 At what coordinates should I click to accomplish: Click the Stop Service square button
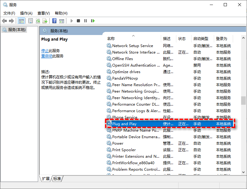coord(78,21)
